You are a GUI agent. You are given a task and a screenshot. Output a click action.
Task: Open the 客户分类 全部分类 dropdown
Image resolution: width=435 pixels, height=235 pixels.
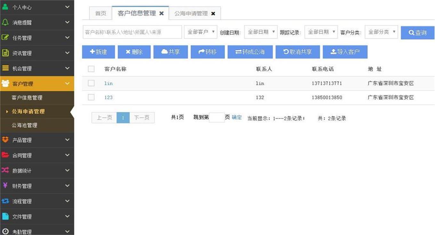point(381,32)
